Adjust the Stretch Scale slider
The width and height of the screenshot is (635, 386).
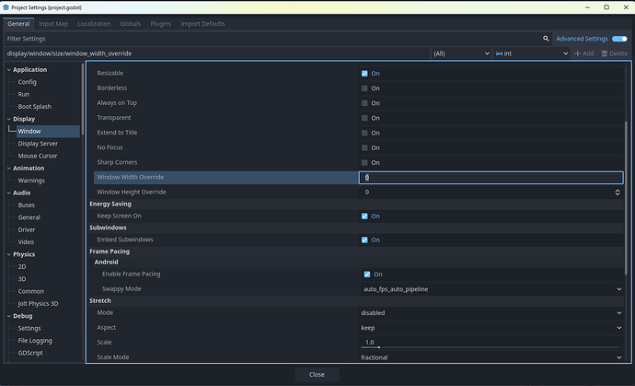point(490,347)
